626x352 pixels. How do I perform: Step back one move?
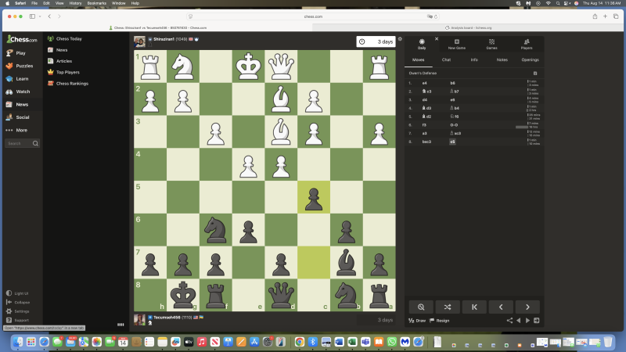(x=501, y=307)
